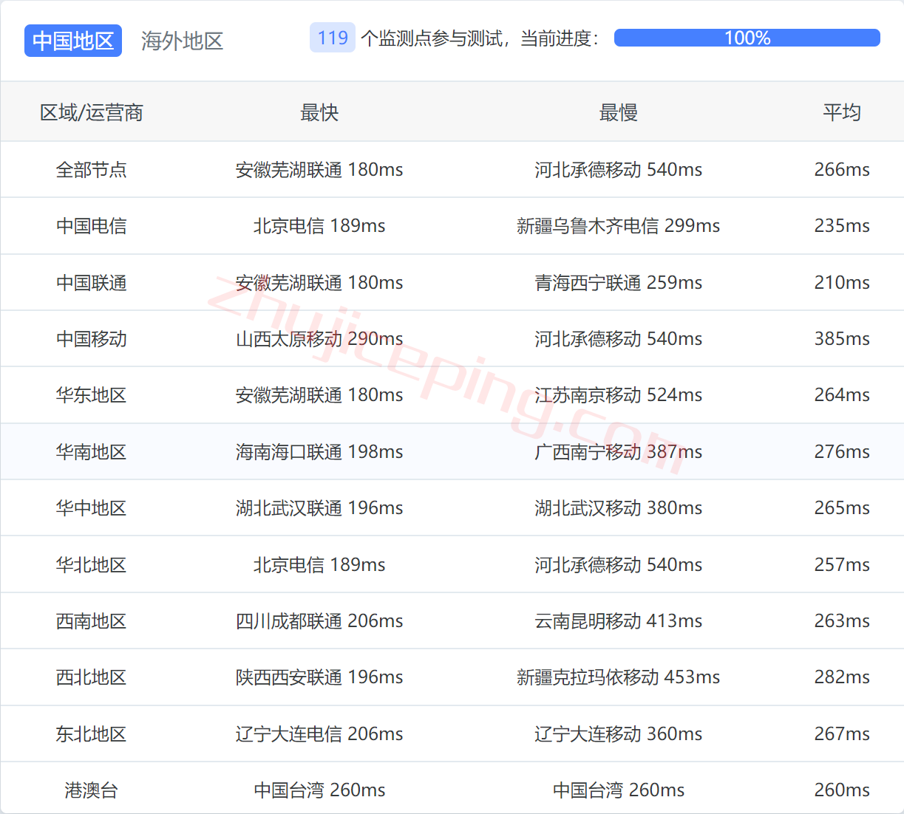Click the 100% progress bar
Viewport: 904px width, 814px height.
(x=747, y=38)
